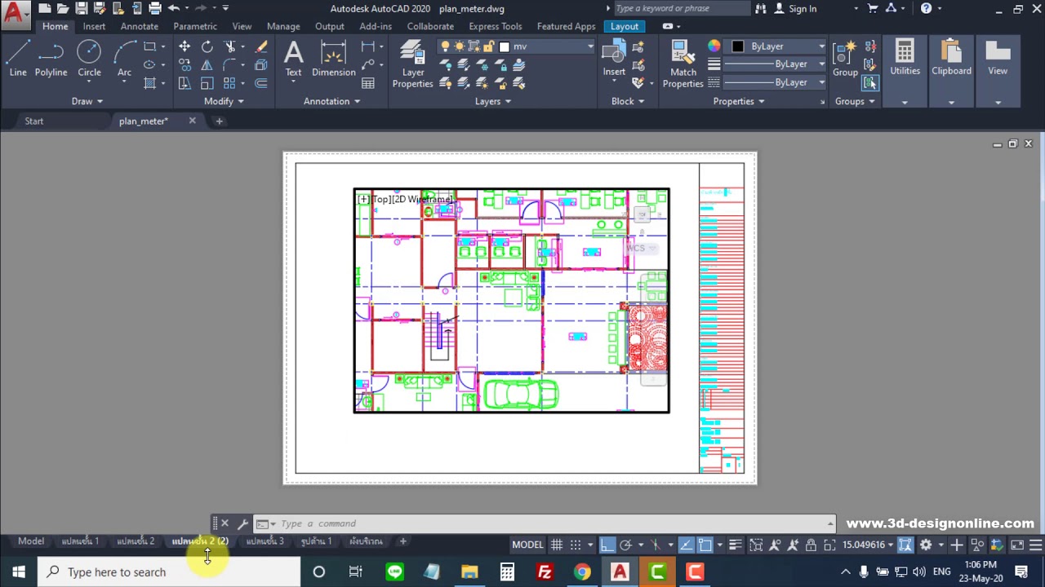Switch to the Annotate ribbon tab
This screenshot has height=587, width=1045.
[x=140, y=26]
